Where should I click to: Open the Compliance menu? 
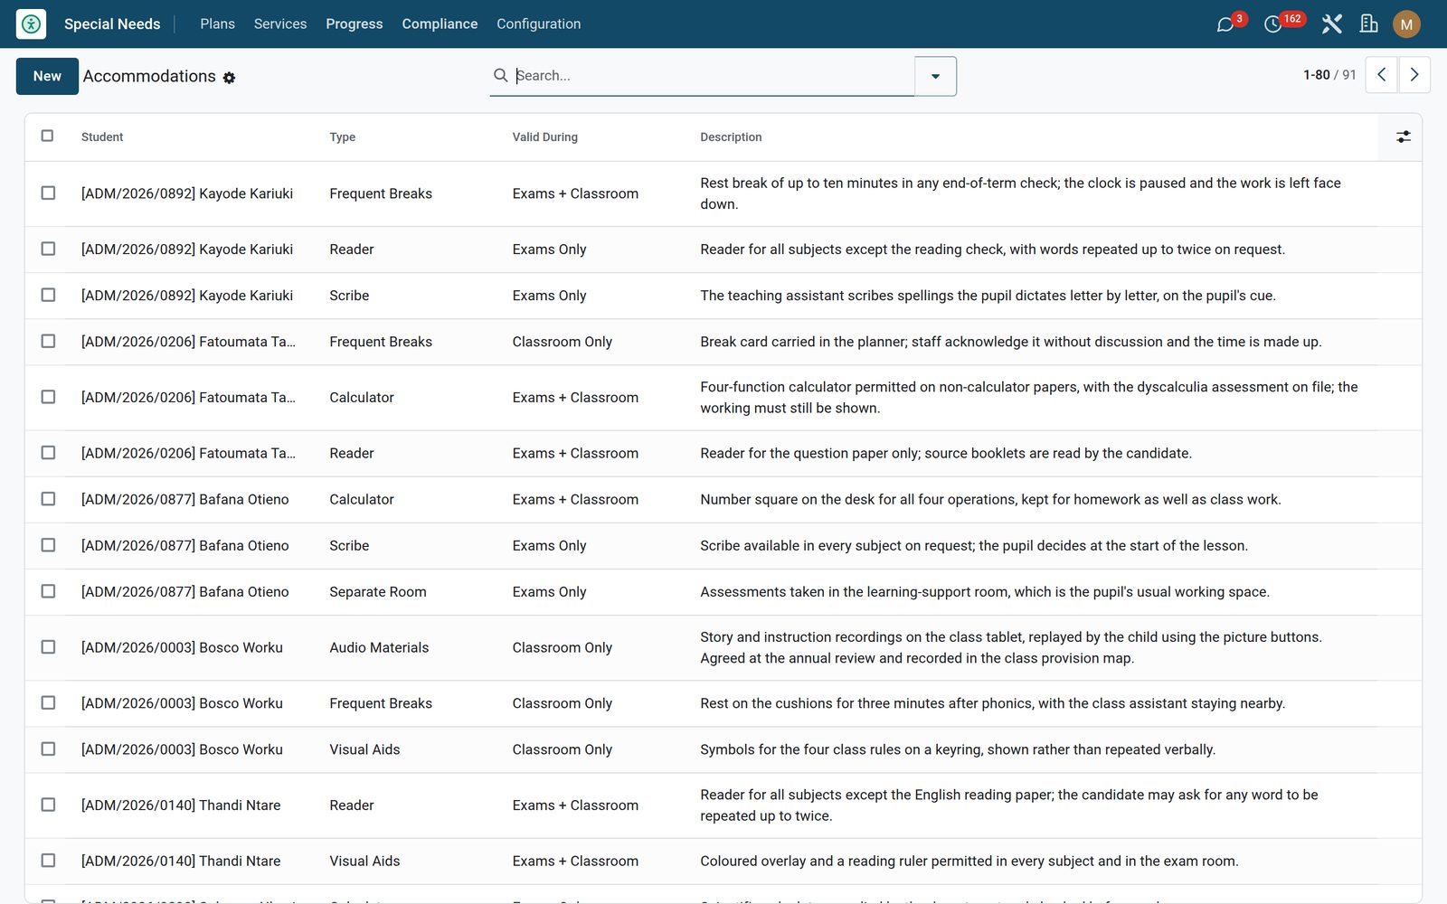tap(440, 24)
